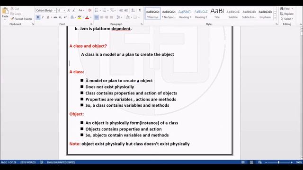Switch to Read Mode view
Image resolution: width=303 pixels, height=170 pixels.
point(243,162)
